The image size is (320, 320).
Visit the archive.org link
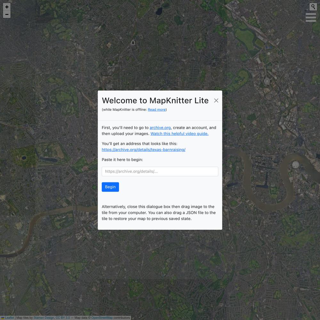click(x=160, y=128)
